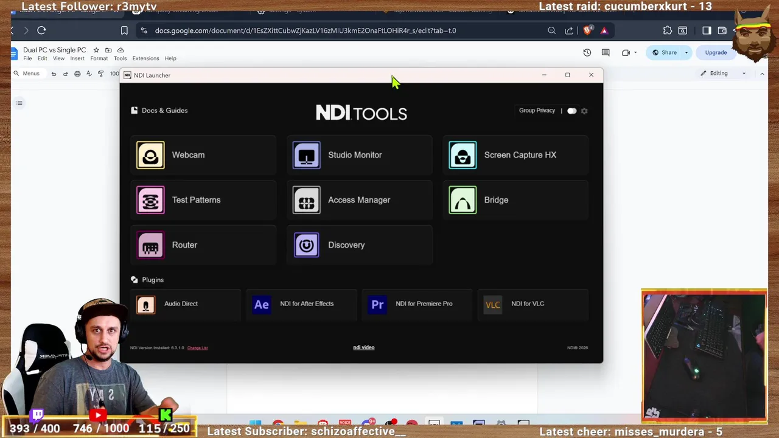
Task: Move document using the folder icon
Action: tap(108, 50)
